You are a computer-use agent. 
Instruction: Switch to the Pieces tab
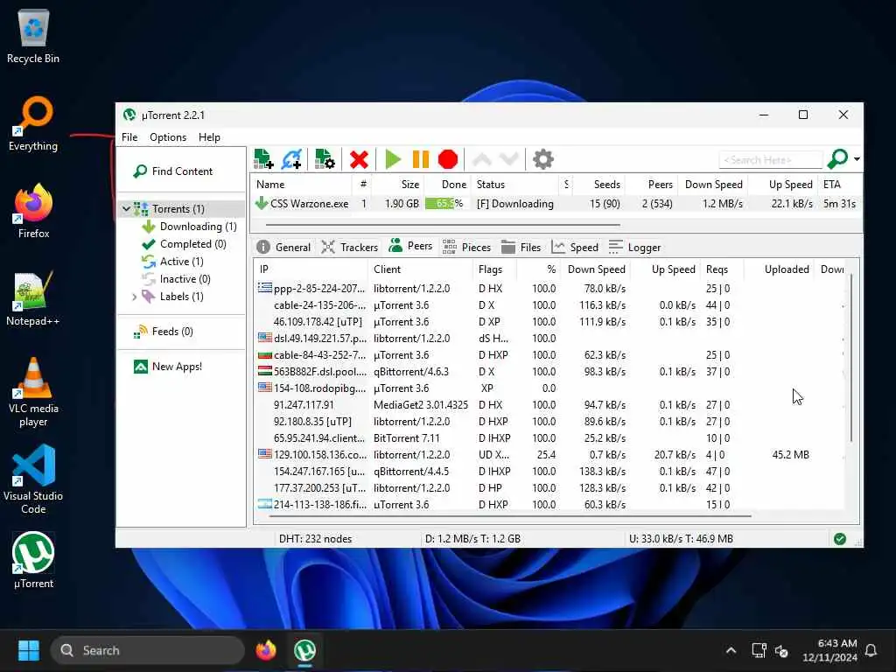pos(466,247)
